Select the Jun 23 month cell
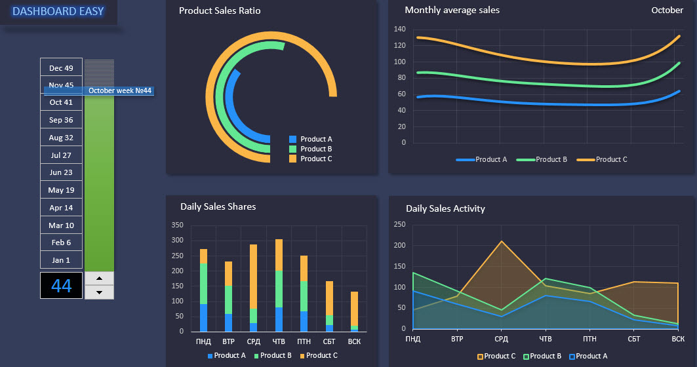The width and height of the screenshot is (697, 367). coord(62,172)
